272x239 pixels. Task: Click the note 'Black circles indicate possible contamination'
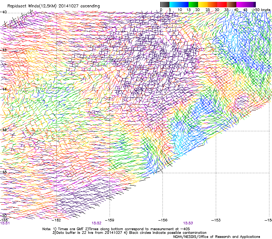(168, 233)
